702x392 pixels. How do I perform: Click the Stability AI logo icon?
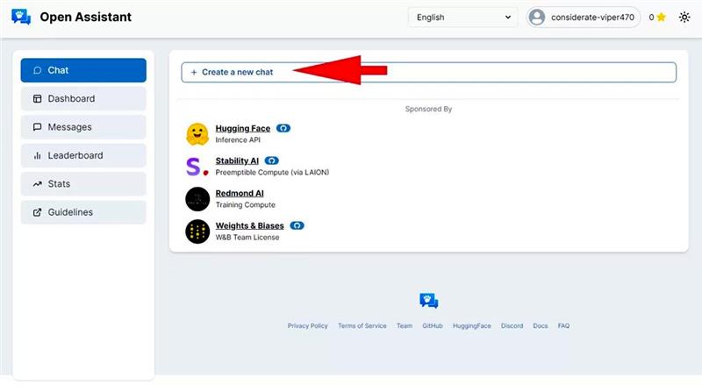197,167
